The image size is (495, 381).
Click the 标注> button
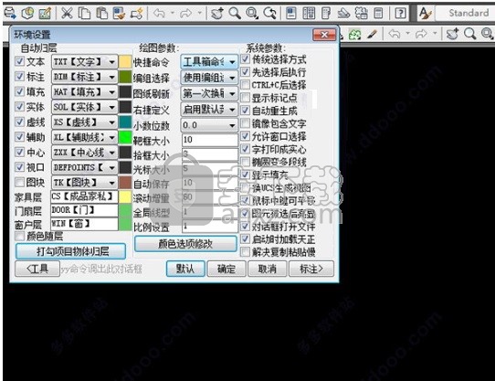click(311, 269)
